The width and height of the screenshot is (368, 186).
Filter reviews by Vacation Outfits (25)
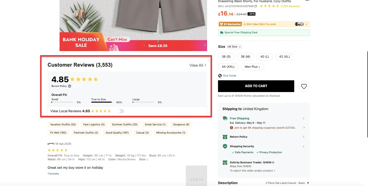click(x=63, y=125)
